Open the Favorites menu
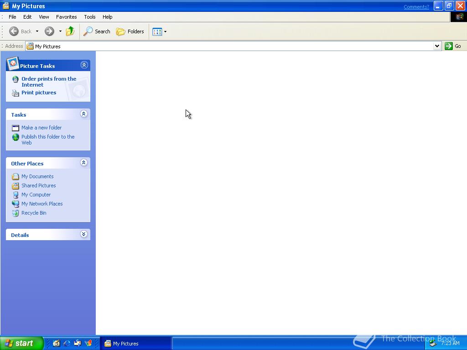 coord(67,17)
